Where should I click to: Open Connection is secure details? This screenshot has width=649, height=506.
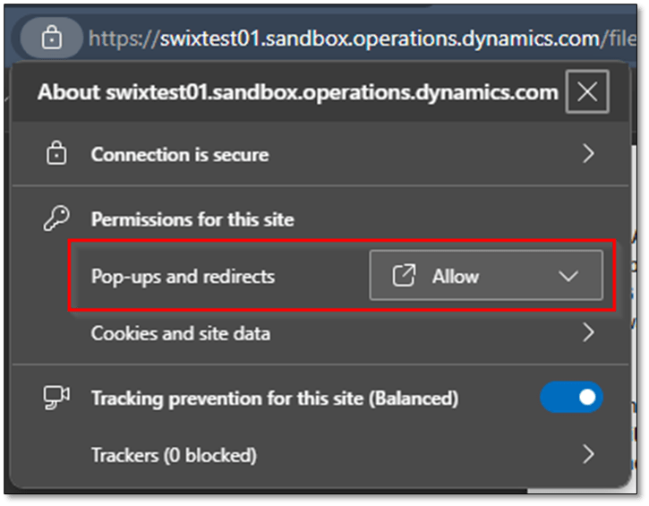[179, 154]
